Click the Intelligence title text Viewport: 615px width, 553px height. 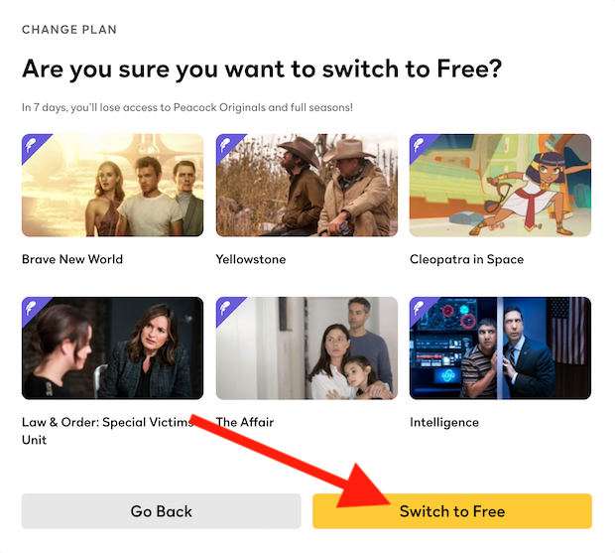coord(444,422)
